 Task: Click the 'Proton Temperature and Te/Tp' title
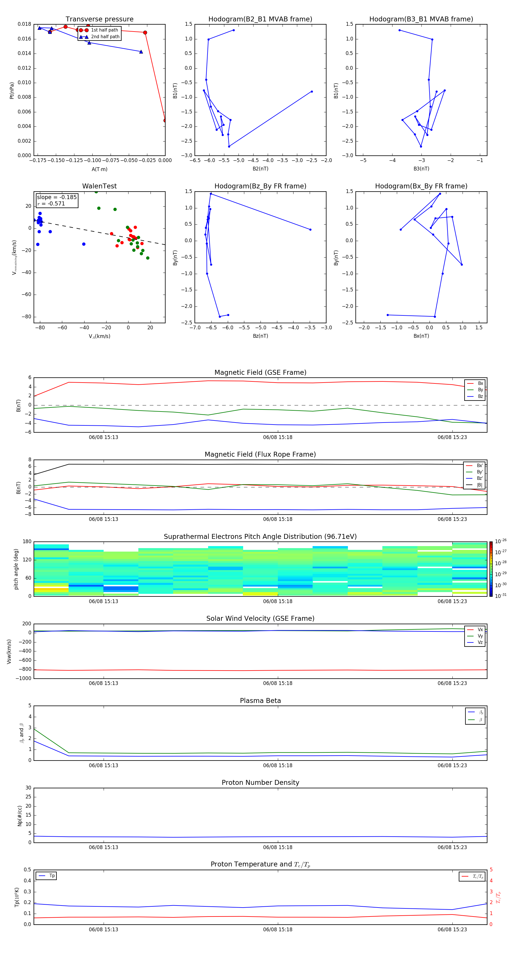[260, 864]
